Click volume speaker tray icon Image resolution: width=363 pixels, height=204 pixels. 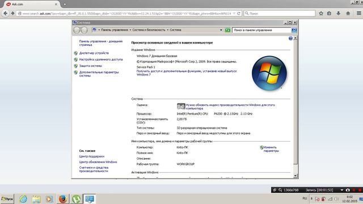(336, 199)
